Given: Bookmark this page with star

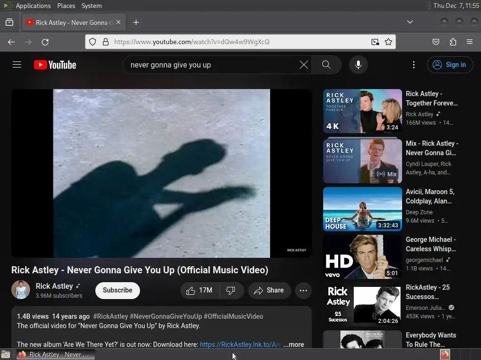Looking at the screenshot, I should (388, 42).
